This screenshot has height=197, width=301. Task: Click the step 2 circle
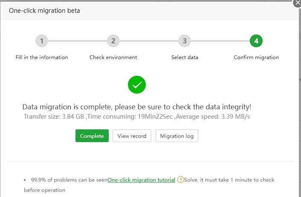pyautogui.click(x=113, y=41)
